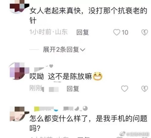Dislike the first comment via broken heart
The width and height of the screenshot is (151, 138).
pyautogui.click(x=144, y=32)
